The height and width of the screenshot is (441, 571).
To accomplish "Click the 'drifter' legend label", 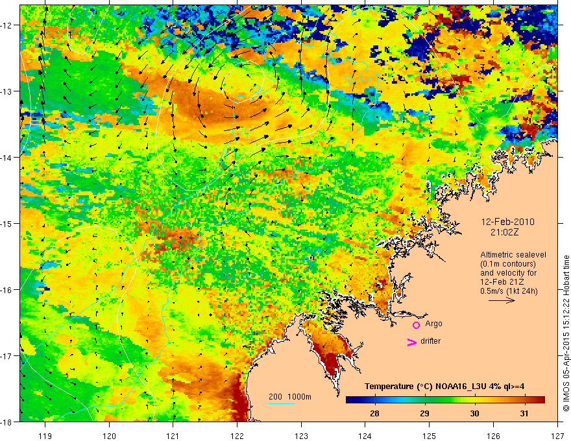I will click(430, 341).
